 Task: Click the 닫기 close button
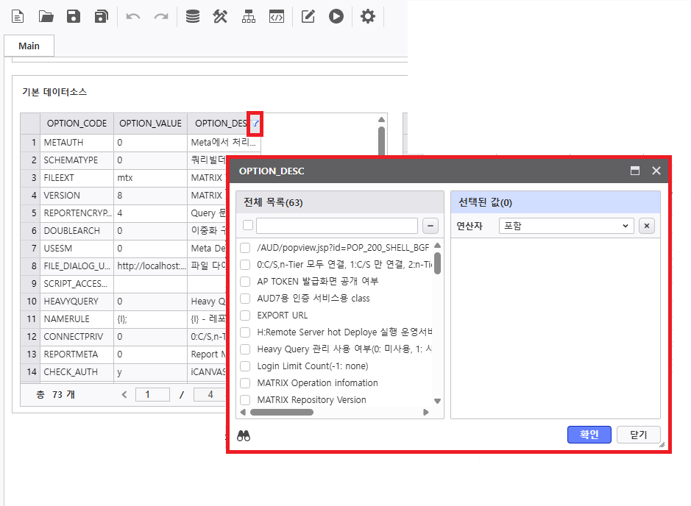[x=638, y=435]
